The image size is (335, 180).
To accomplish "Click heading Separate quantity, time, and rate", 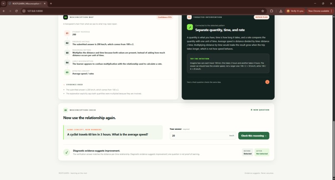I will [220, 30].
